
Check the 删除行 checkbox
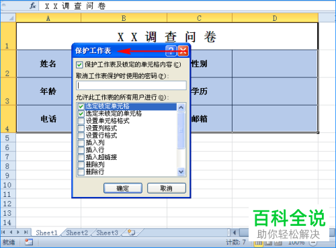(x=81, y=172)
